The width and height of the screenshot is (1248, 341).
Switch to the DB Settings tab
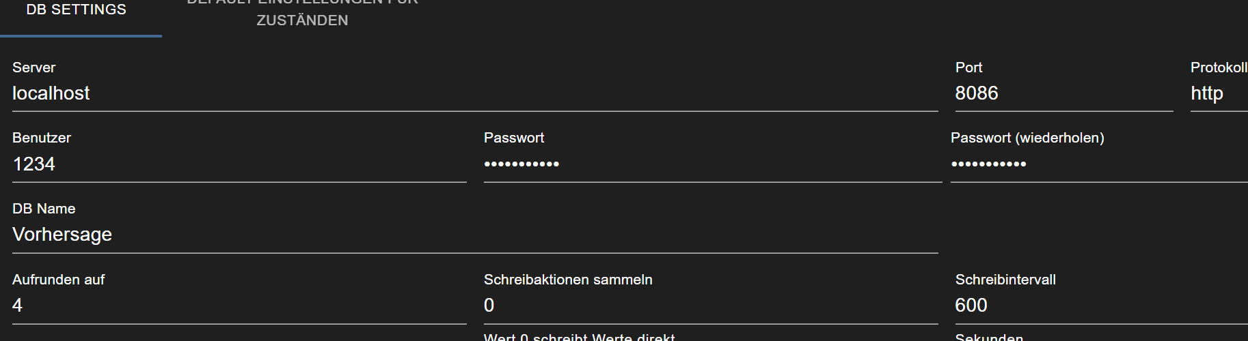[77, 10]
